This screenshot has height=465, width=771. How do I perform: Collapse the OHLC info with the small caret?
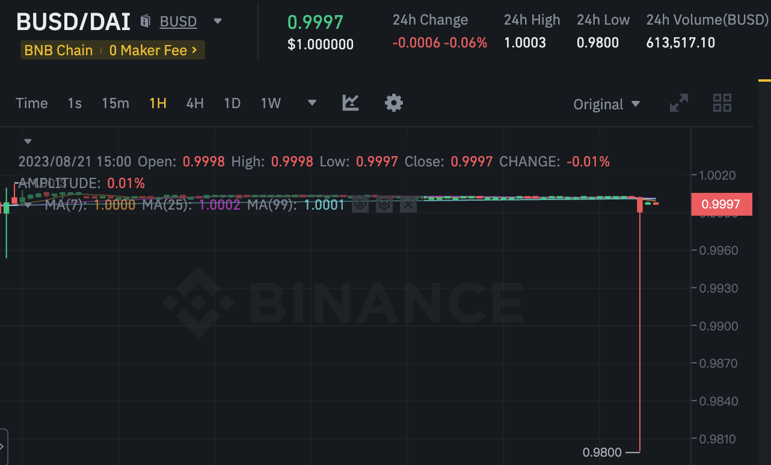[28, 141]
